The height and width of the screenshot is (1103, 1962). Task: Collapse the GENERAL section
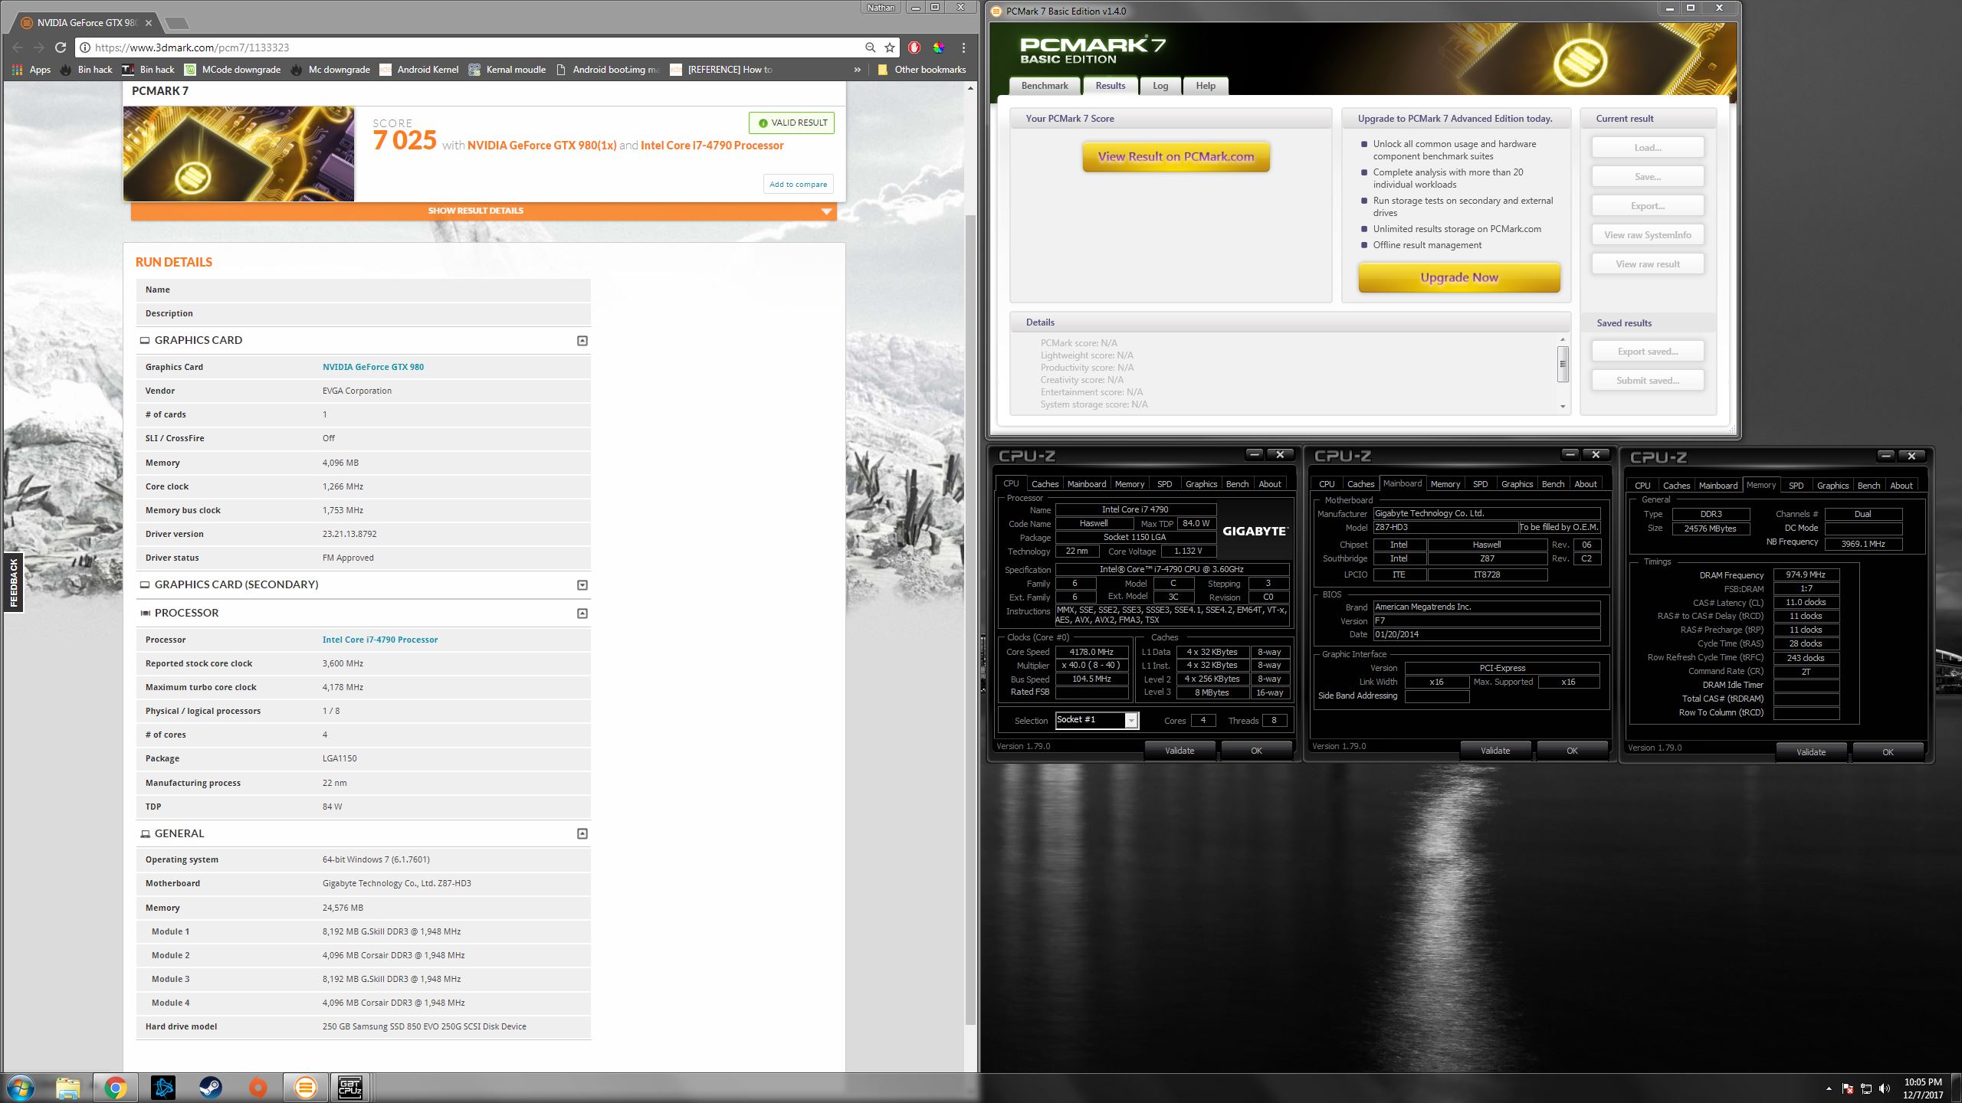point(582,834)
